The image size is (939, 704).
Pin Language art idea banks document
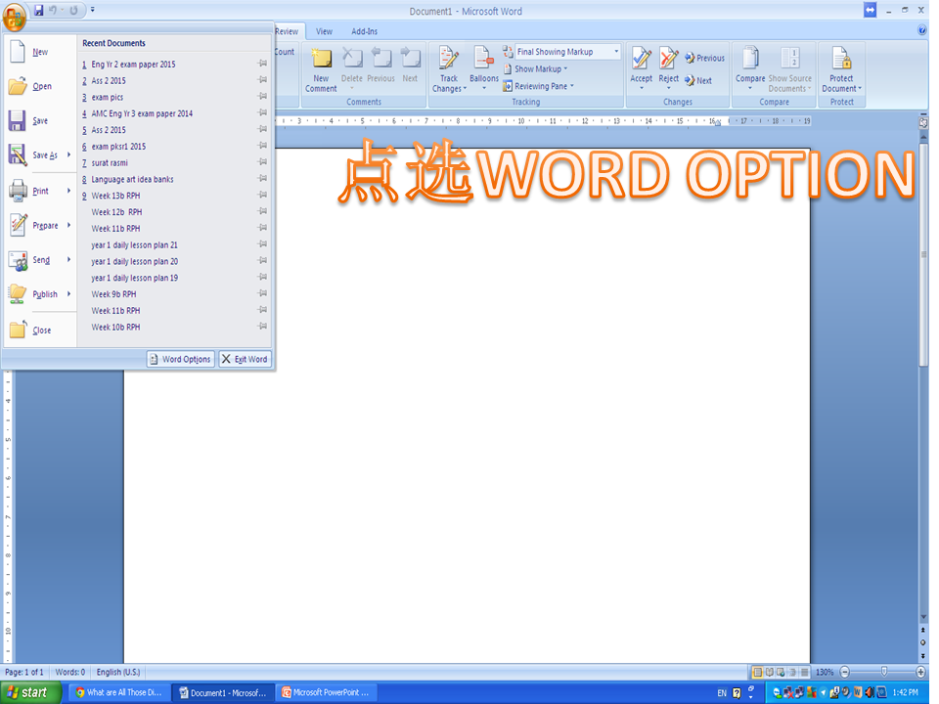262,178
